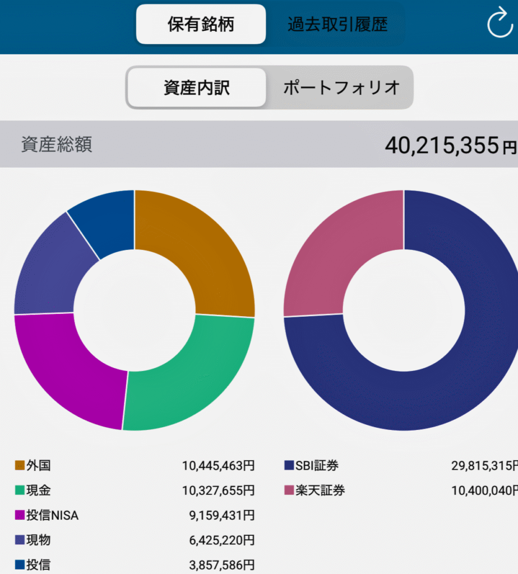Open the 外国 amount 10,445,463円
The image size is (518, 574).
[218, 465]
